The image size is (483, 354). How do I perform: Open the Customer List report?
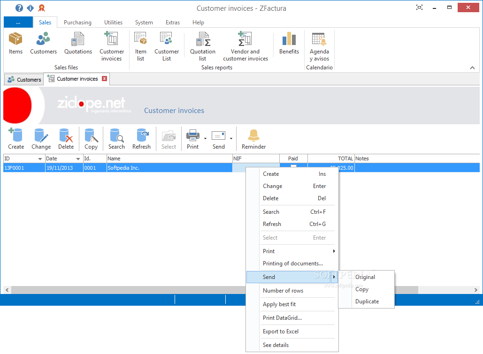pos(167,46)
